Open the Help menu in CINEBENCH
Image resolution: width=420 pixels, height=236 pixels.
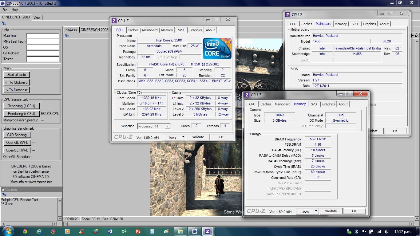[x=15, y=10]
